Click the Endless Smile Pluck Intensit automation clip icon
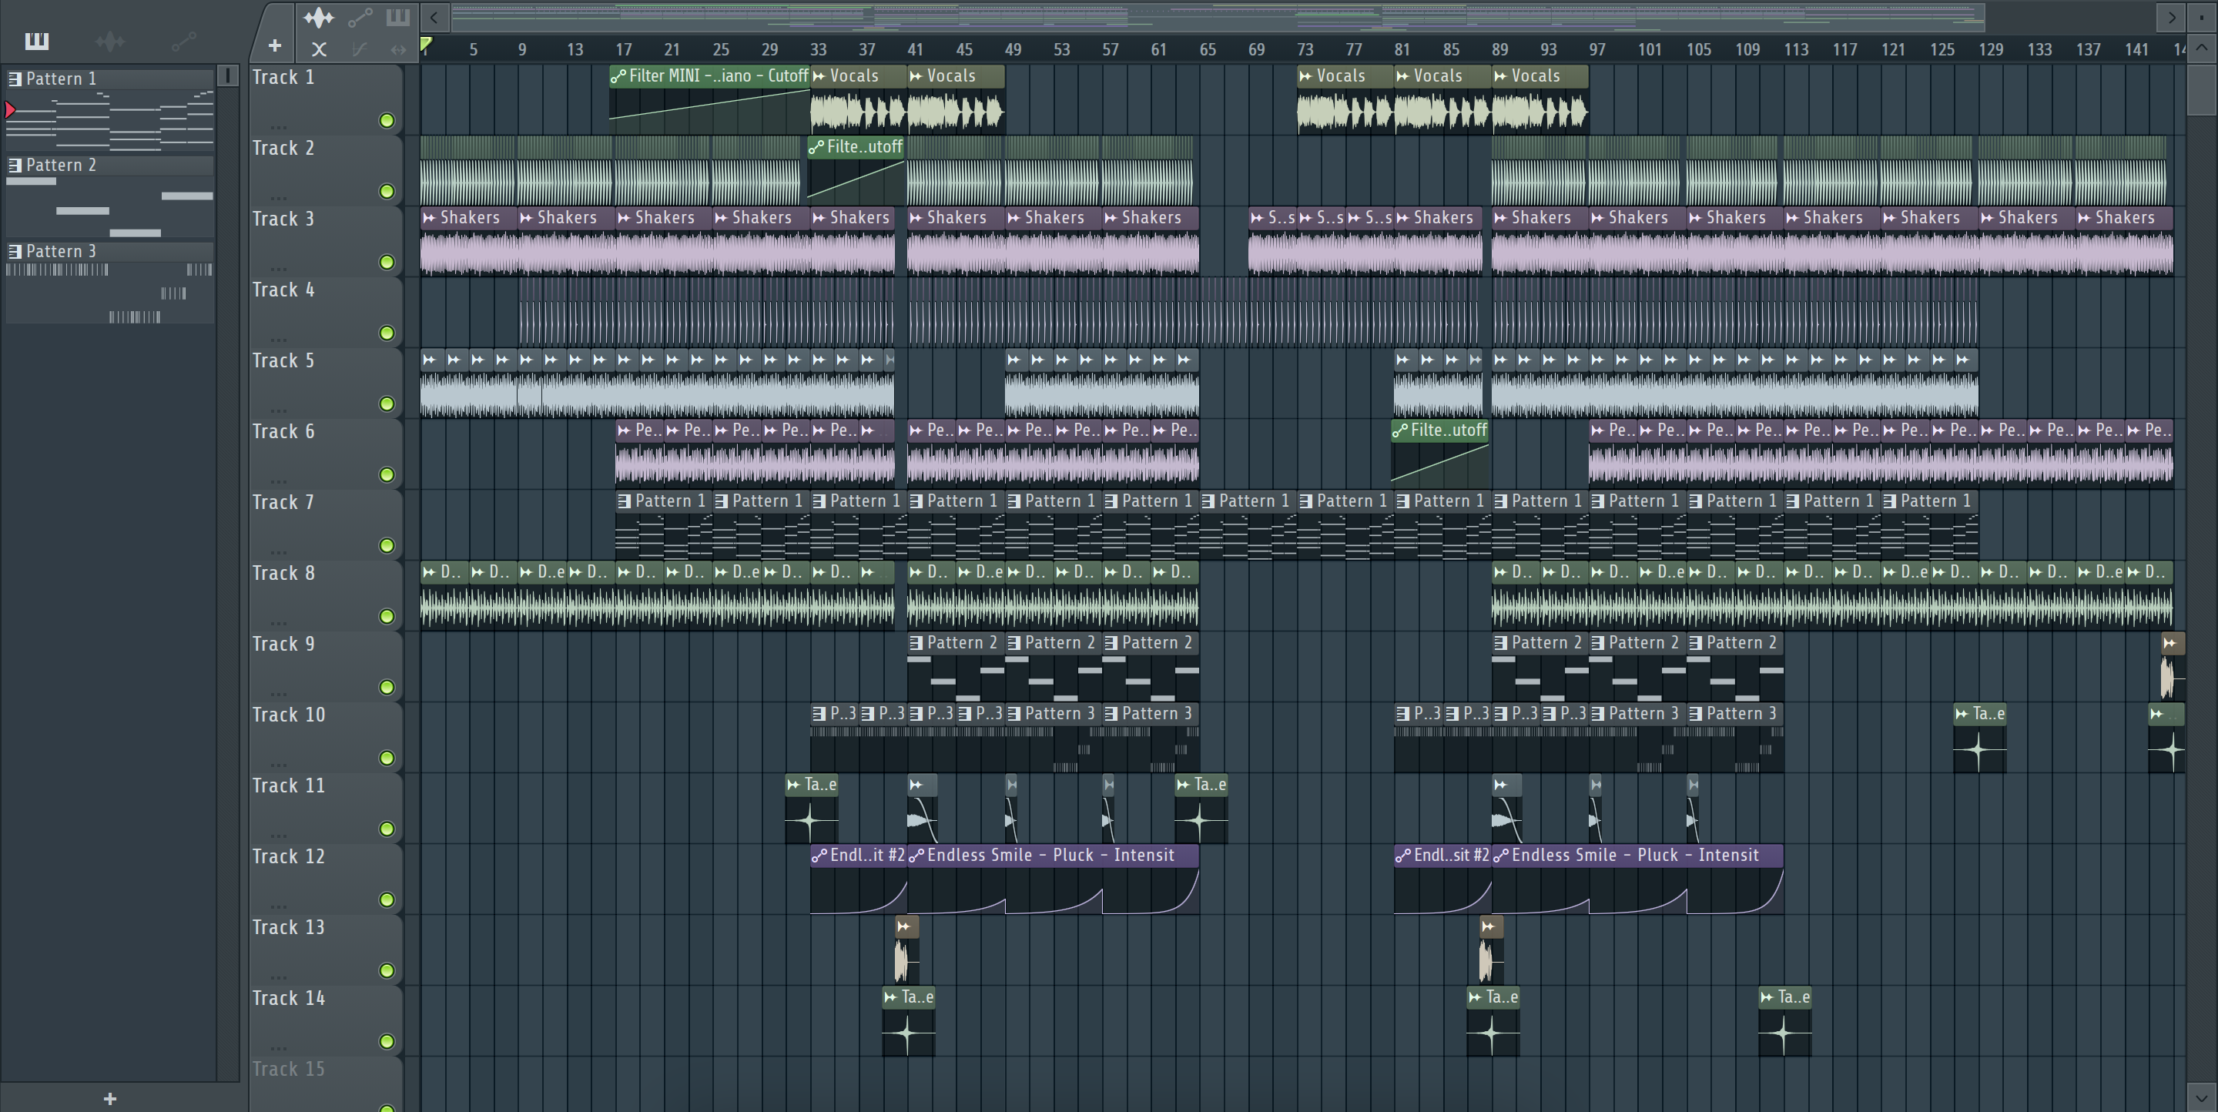The width and height of the screenshot is (2218, 1112). (x=916, y=856)
